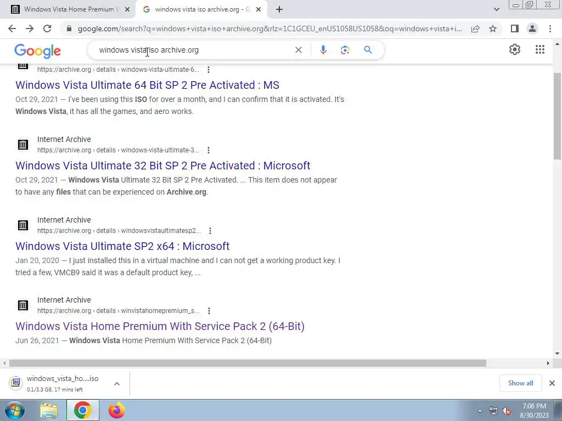This screenshot has width=562, height=421.
Task: Launch Firefox from the taskbar
Action: tap(117, 410)
